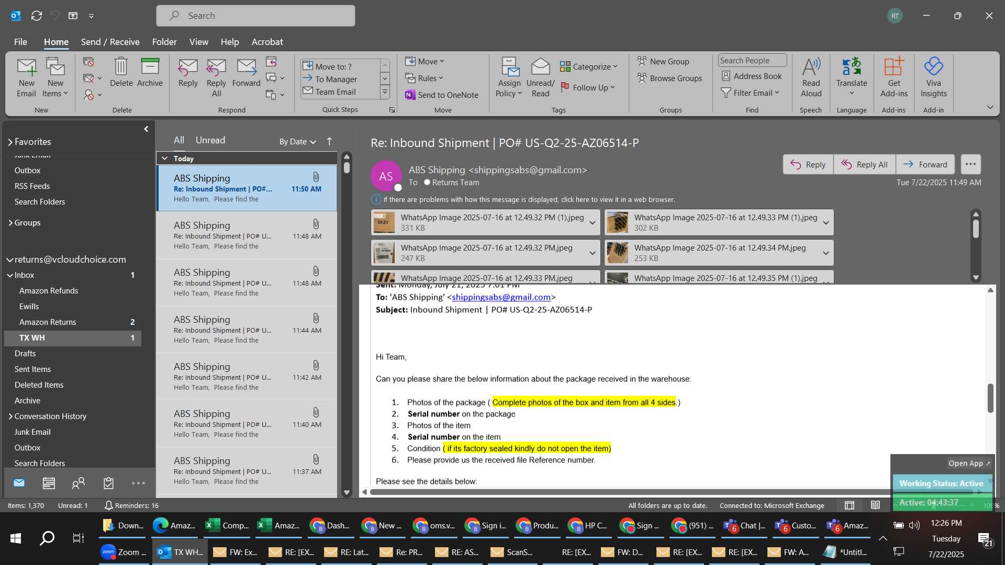Expand the Favorites folder group
This screenshot has height=565, width=1005.
tap(10, 142)
